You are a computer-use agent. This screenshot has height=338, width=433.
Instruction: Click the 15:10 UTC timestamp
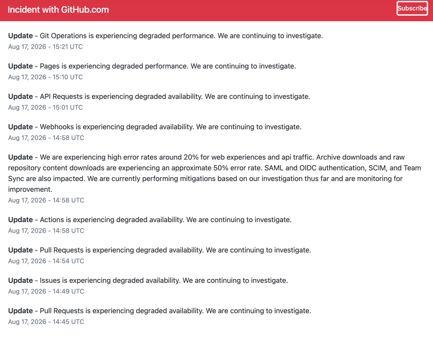(45, 77)
